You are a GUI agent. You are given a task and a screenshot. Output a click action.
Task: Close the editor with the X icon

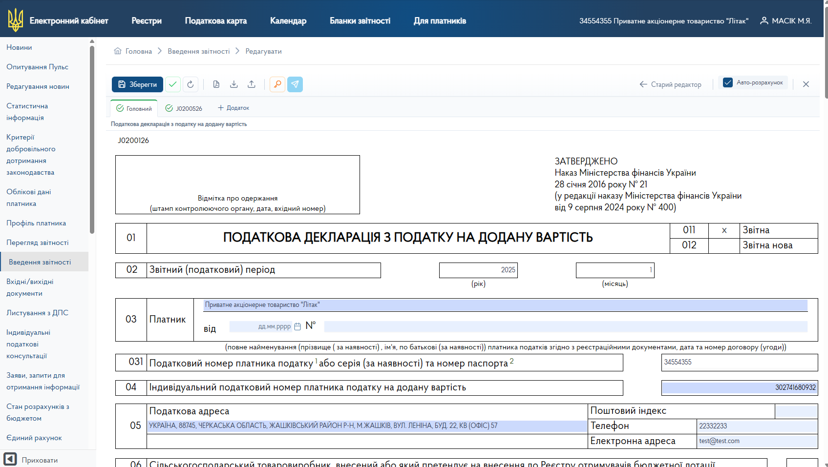[806, 84]
